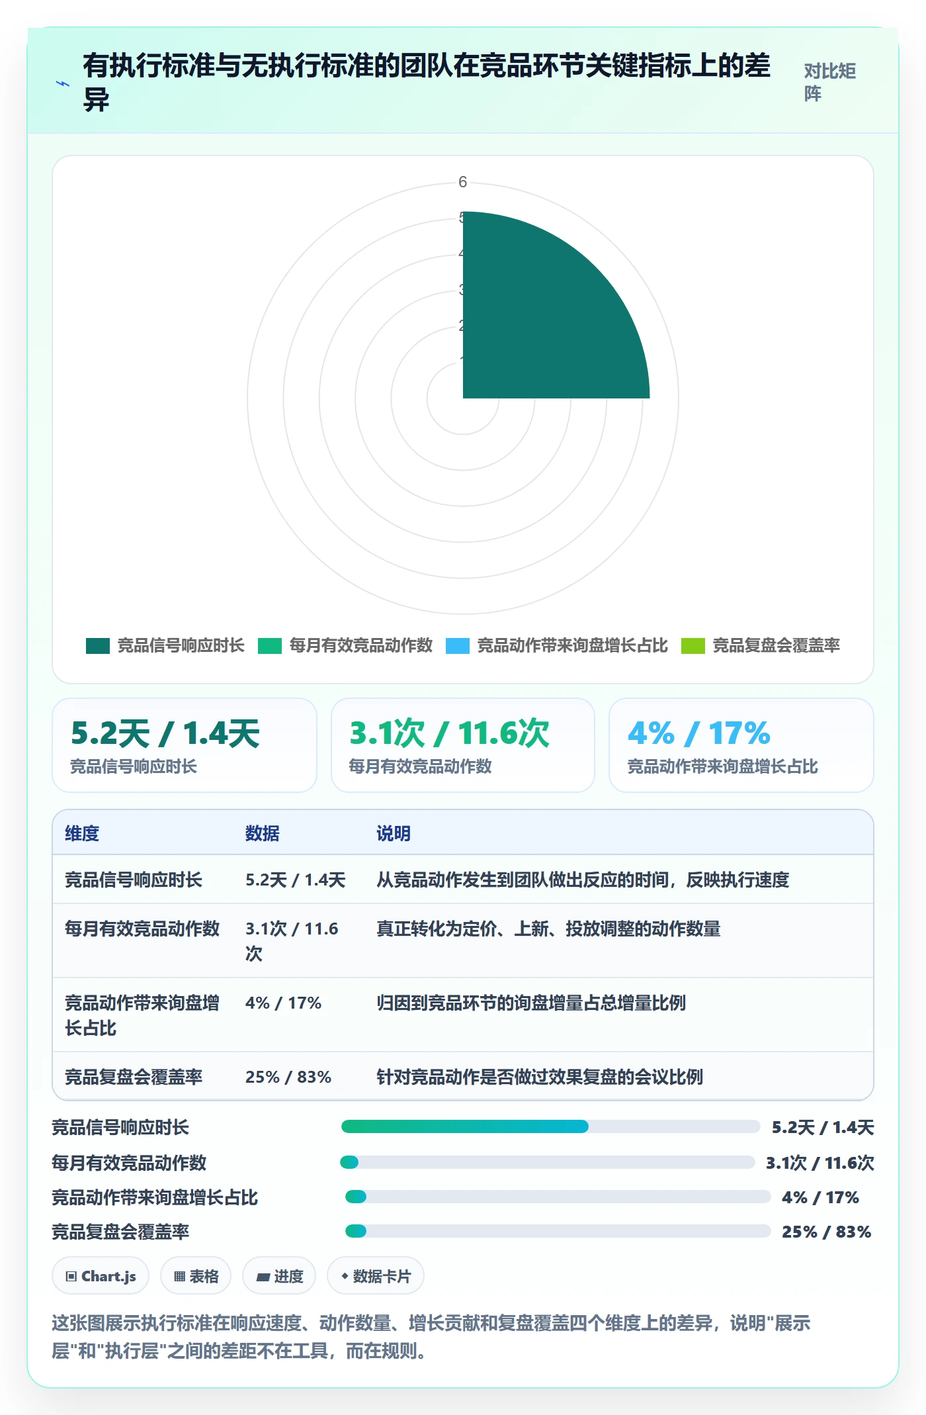This screenshot has width=926, height=1415.
Task: Click the chart axis label 6
Action: [x=463, y=182]
